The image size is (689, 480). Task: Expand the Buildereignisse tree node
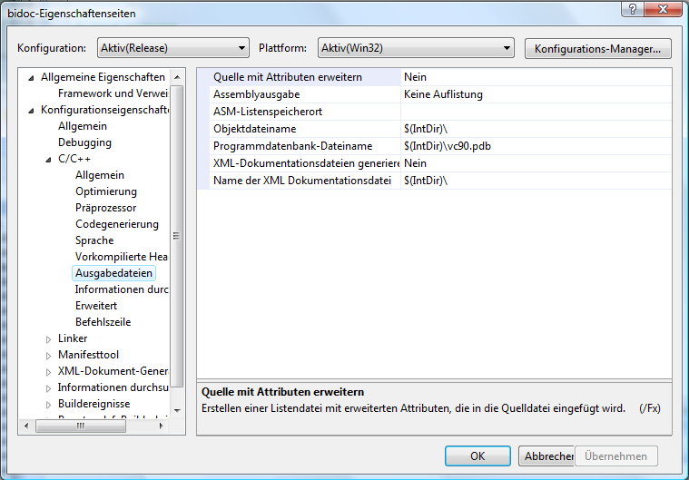coord(49,404)
